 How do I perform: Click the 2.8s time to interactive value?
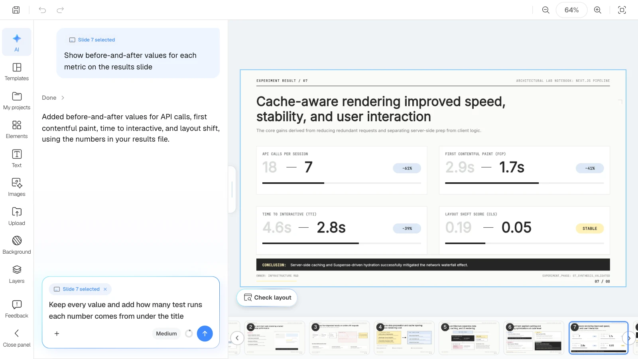pos(331,227)
